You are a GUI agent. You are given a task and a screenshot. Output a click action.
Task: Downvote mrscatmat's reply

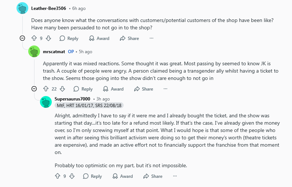click(62, 89)
